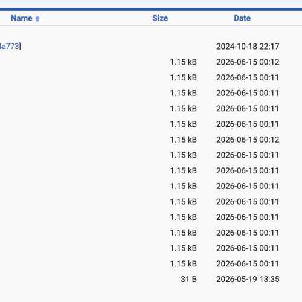This screenshot has height=302, width=302.
Task: Select the 31 B file size cell
Action: click(x=188, y=279)
